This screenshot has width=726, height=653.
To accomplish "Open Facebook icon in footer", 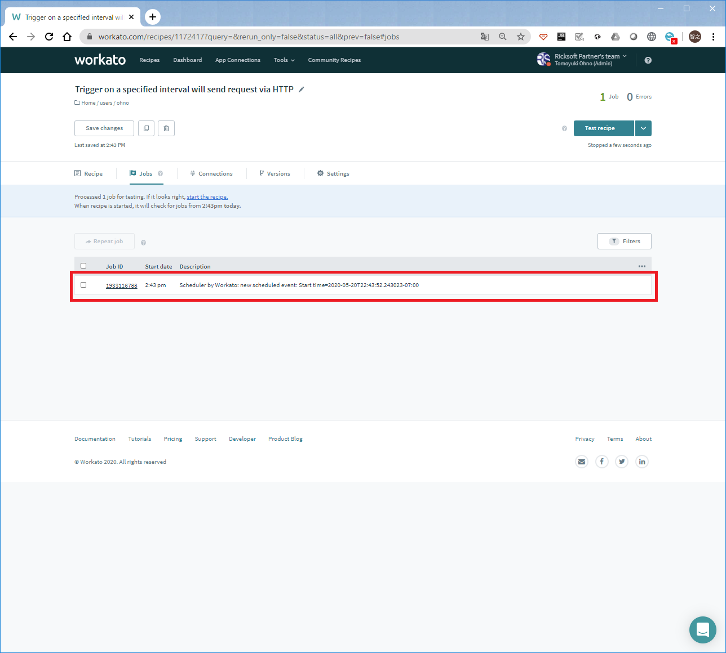I will (x=602, y=462).
